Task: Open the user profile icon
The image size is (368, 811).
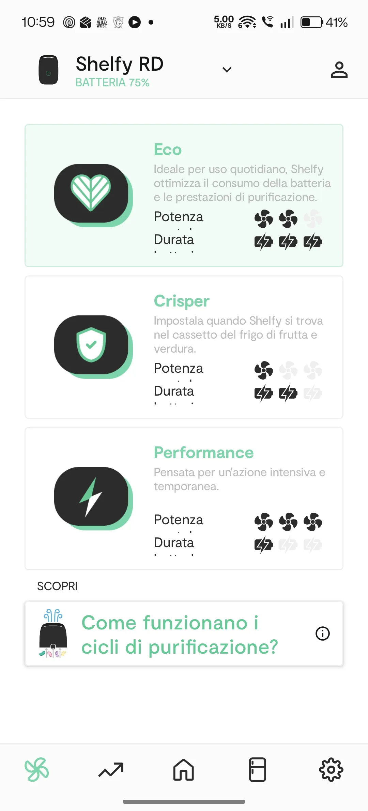Action: pyautogui.click(x=339, y=70)
